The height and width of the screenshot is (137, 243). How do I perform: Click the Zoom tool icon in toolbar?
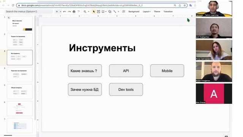pos(85,11)
